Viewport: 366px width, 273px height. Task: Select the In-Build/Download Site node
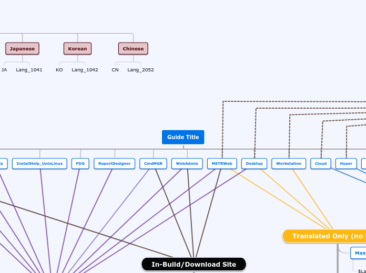click(x=194, y=265)
